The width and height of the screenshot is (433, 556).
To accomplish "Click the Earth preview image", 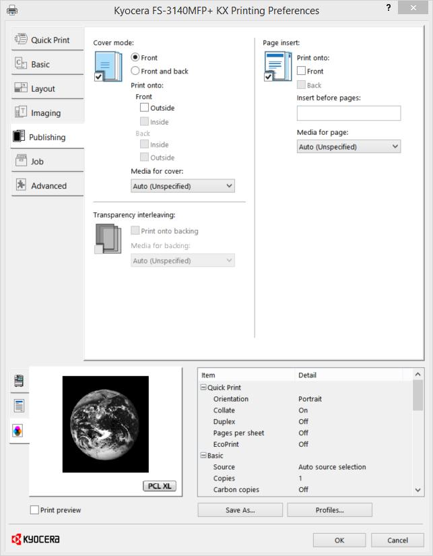I will pos(106,424).
